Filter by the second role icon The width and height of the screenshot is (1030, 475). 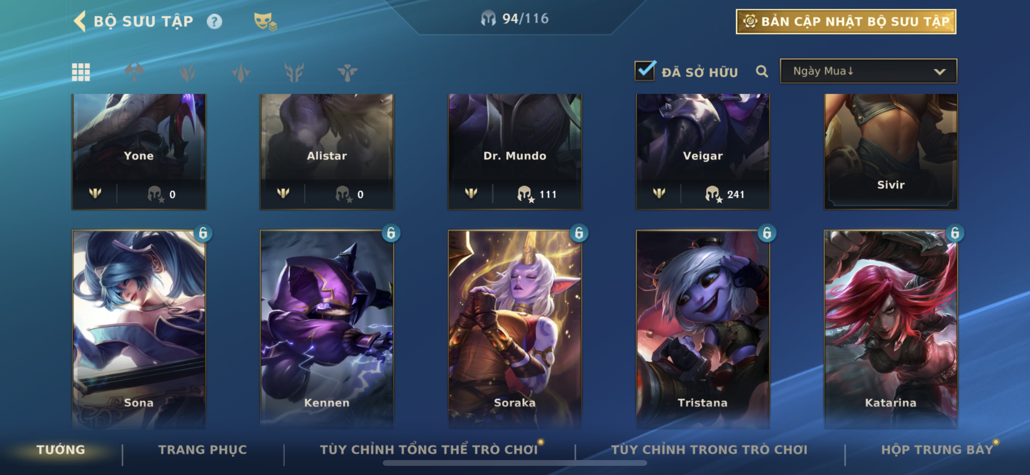coord(187,72)
